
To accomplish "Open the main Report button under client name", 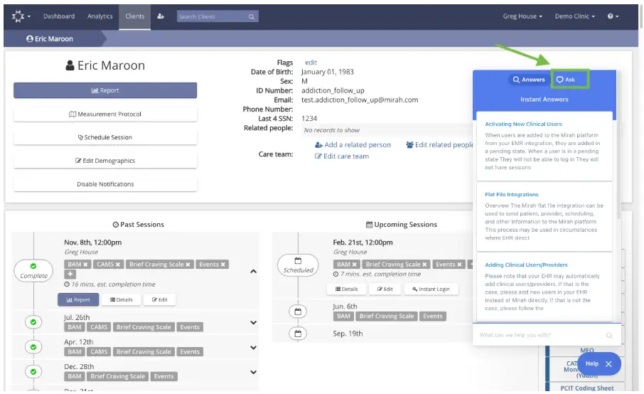I will point(105,90).
